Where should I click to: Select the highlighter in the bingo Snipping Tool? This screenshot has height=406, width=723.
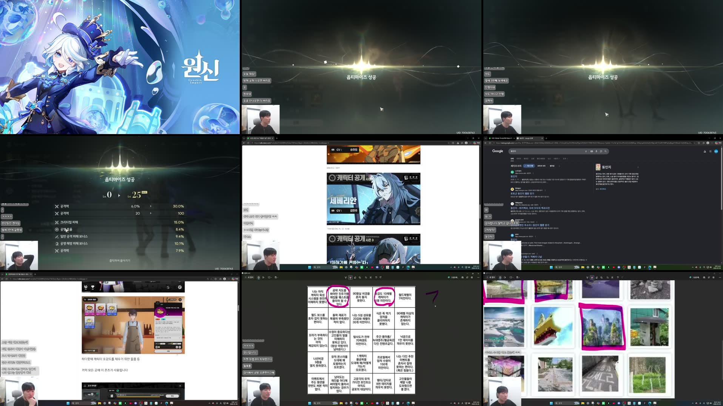pyautogui.click(x=350, y=278)
